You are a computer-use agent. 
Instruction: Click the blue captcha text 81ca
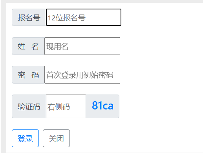click(102, 106)
